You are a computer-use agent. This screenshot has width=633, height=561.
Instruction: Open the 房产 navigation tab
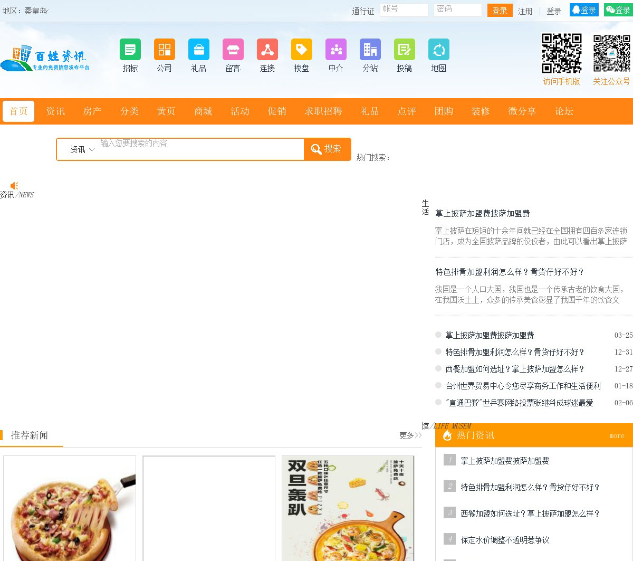(x=92, y=111)
